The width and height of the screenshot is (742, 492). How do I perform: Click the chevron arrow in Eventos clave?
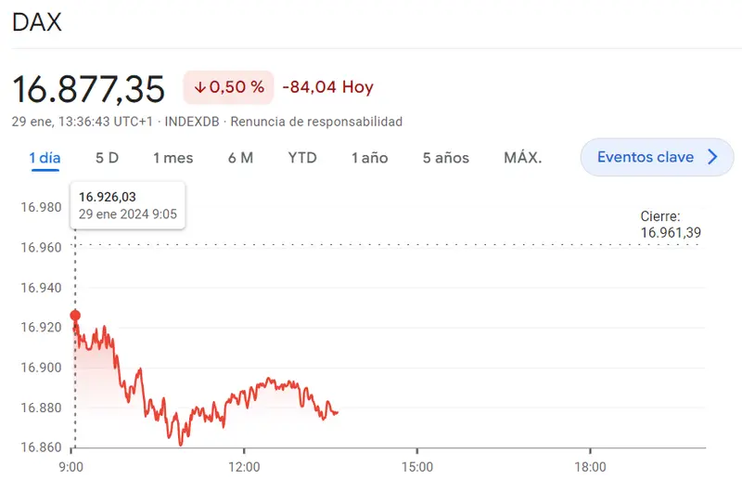(712, 157)
